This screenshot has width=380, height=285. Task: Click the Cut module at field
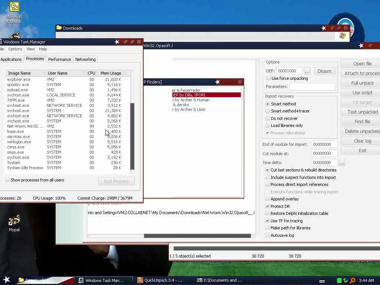coord(324,153)
